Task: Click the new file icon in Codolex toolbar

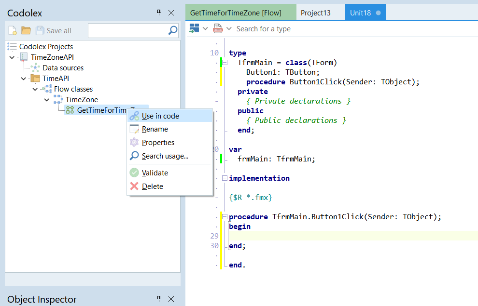Action: pyautogui.click(x=13, y=30)
